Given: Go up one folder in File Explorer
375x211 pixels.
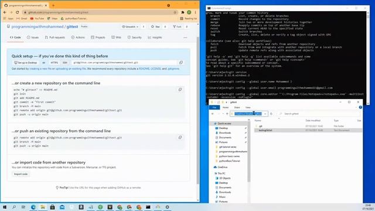Looking at the screenshot, I should (x=227, y=114).
